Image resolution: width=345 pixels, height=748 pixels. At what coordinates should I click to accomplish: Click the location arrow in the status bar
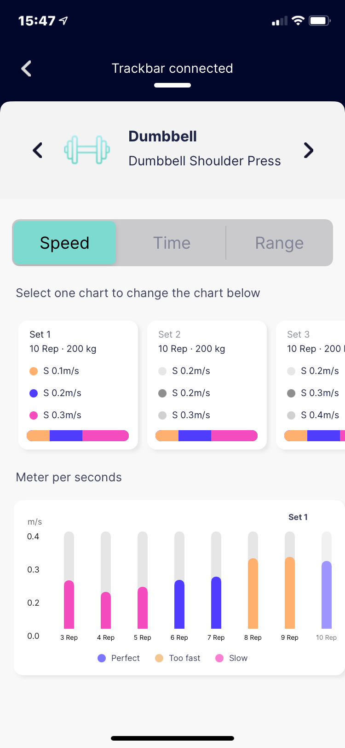63,20
